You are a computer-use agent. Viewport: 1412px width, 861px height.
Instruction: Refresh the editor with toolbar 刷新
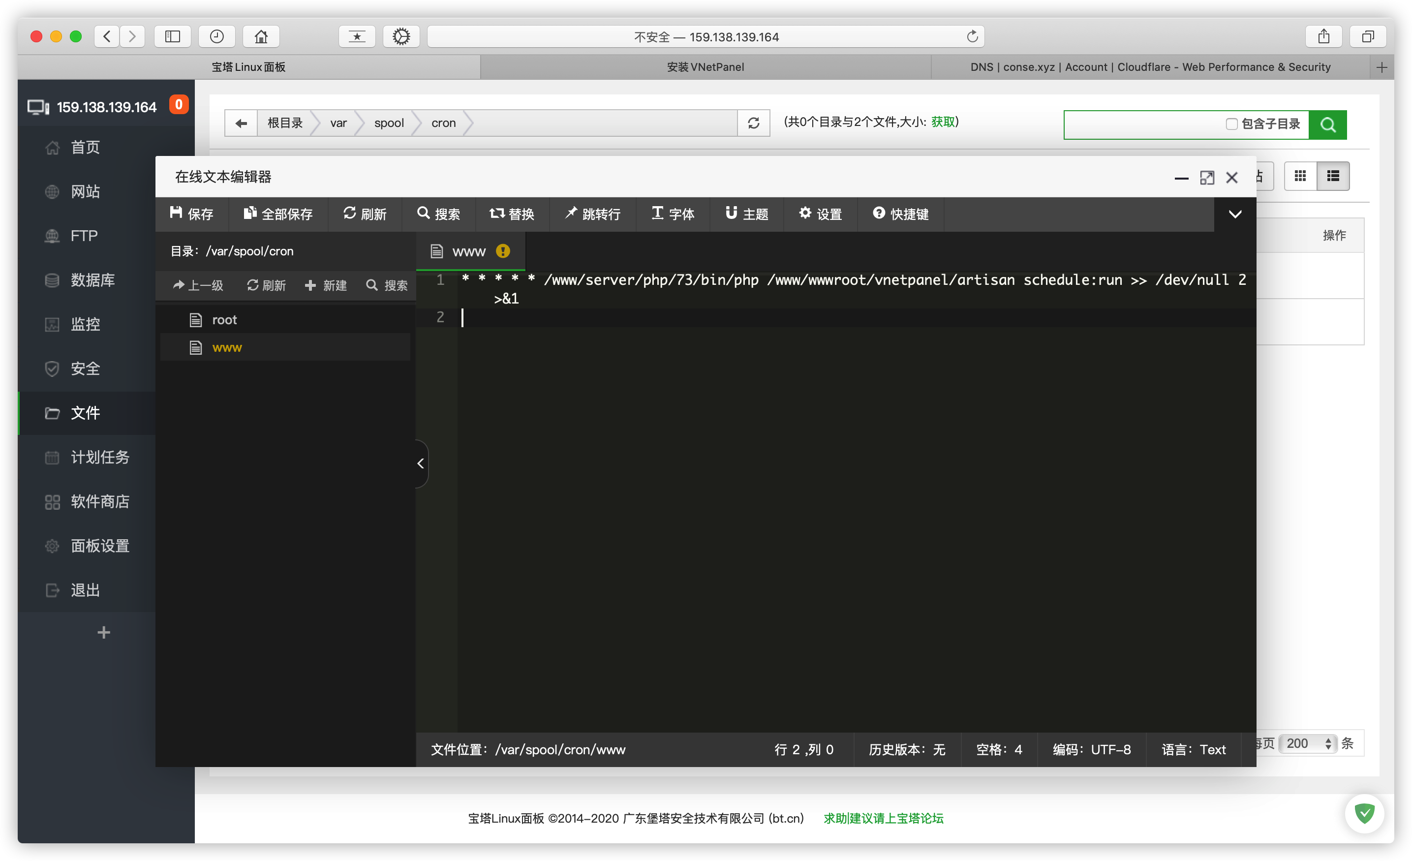(x=365, y=214)
